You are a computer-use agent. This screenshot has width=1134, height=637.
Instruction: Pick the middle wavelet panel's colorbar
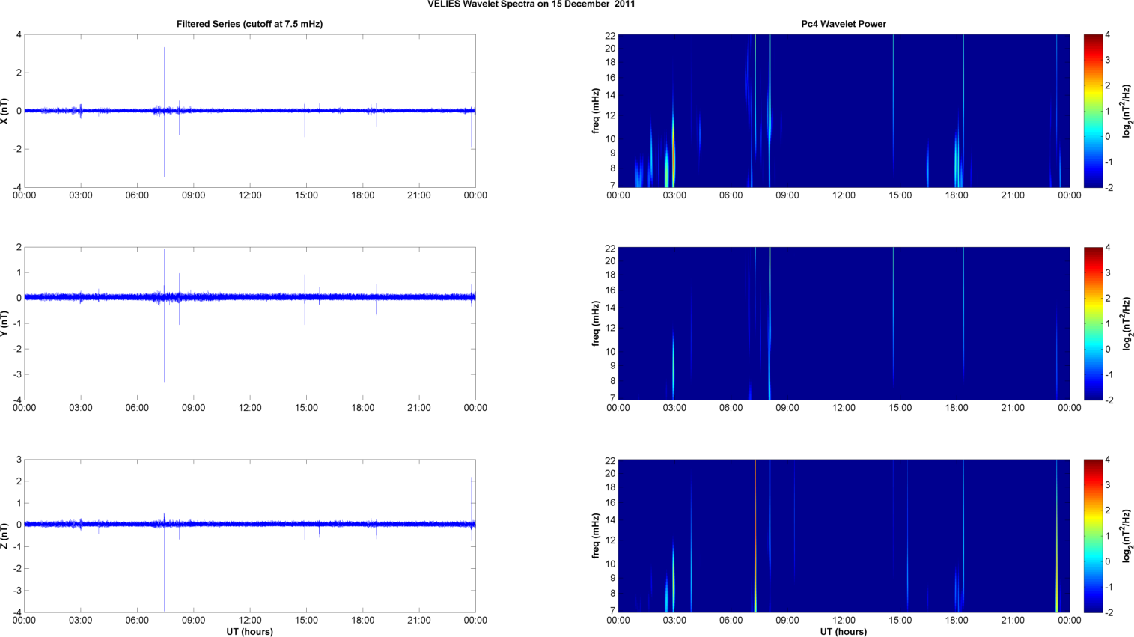[x=1093, y=323]
